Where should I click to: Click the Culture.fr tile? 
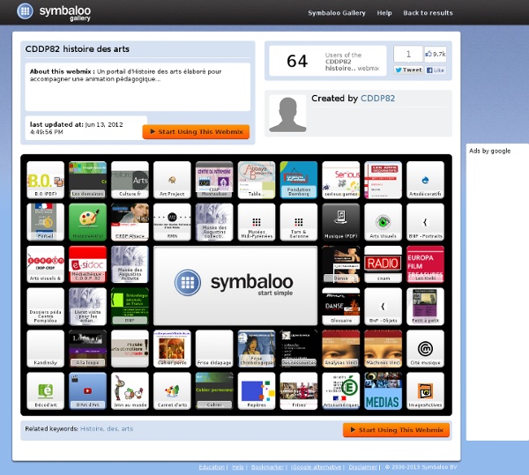130,180
